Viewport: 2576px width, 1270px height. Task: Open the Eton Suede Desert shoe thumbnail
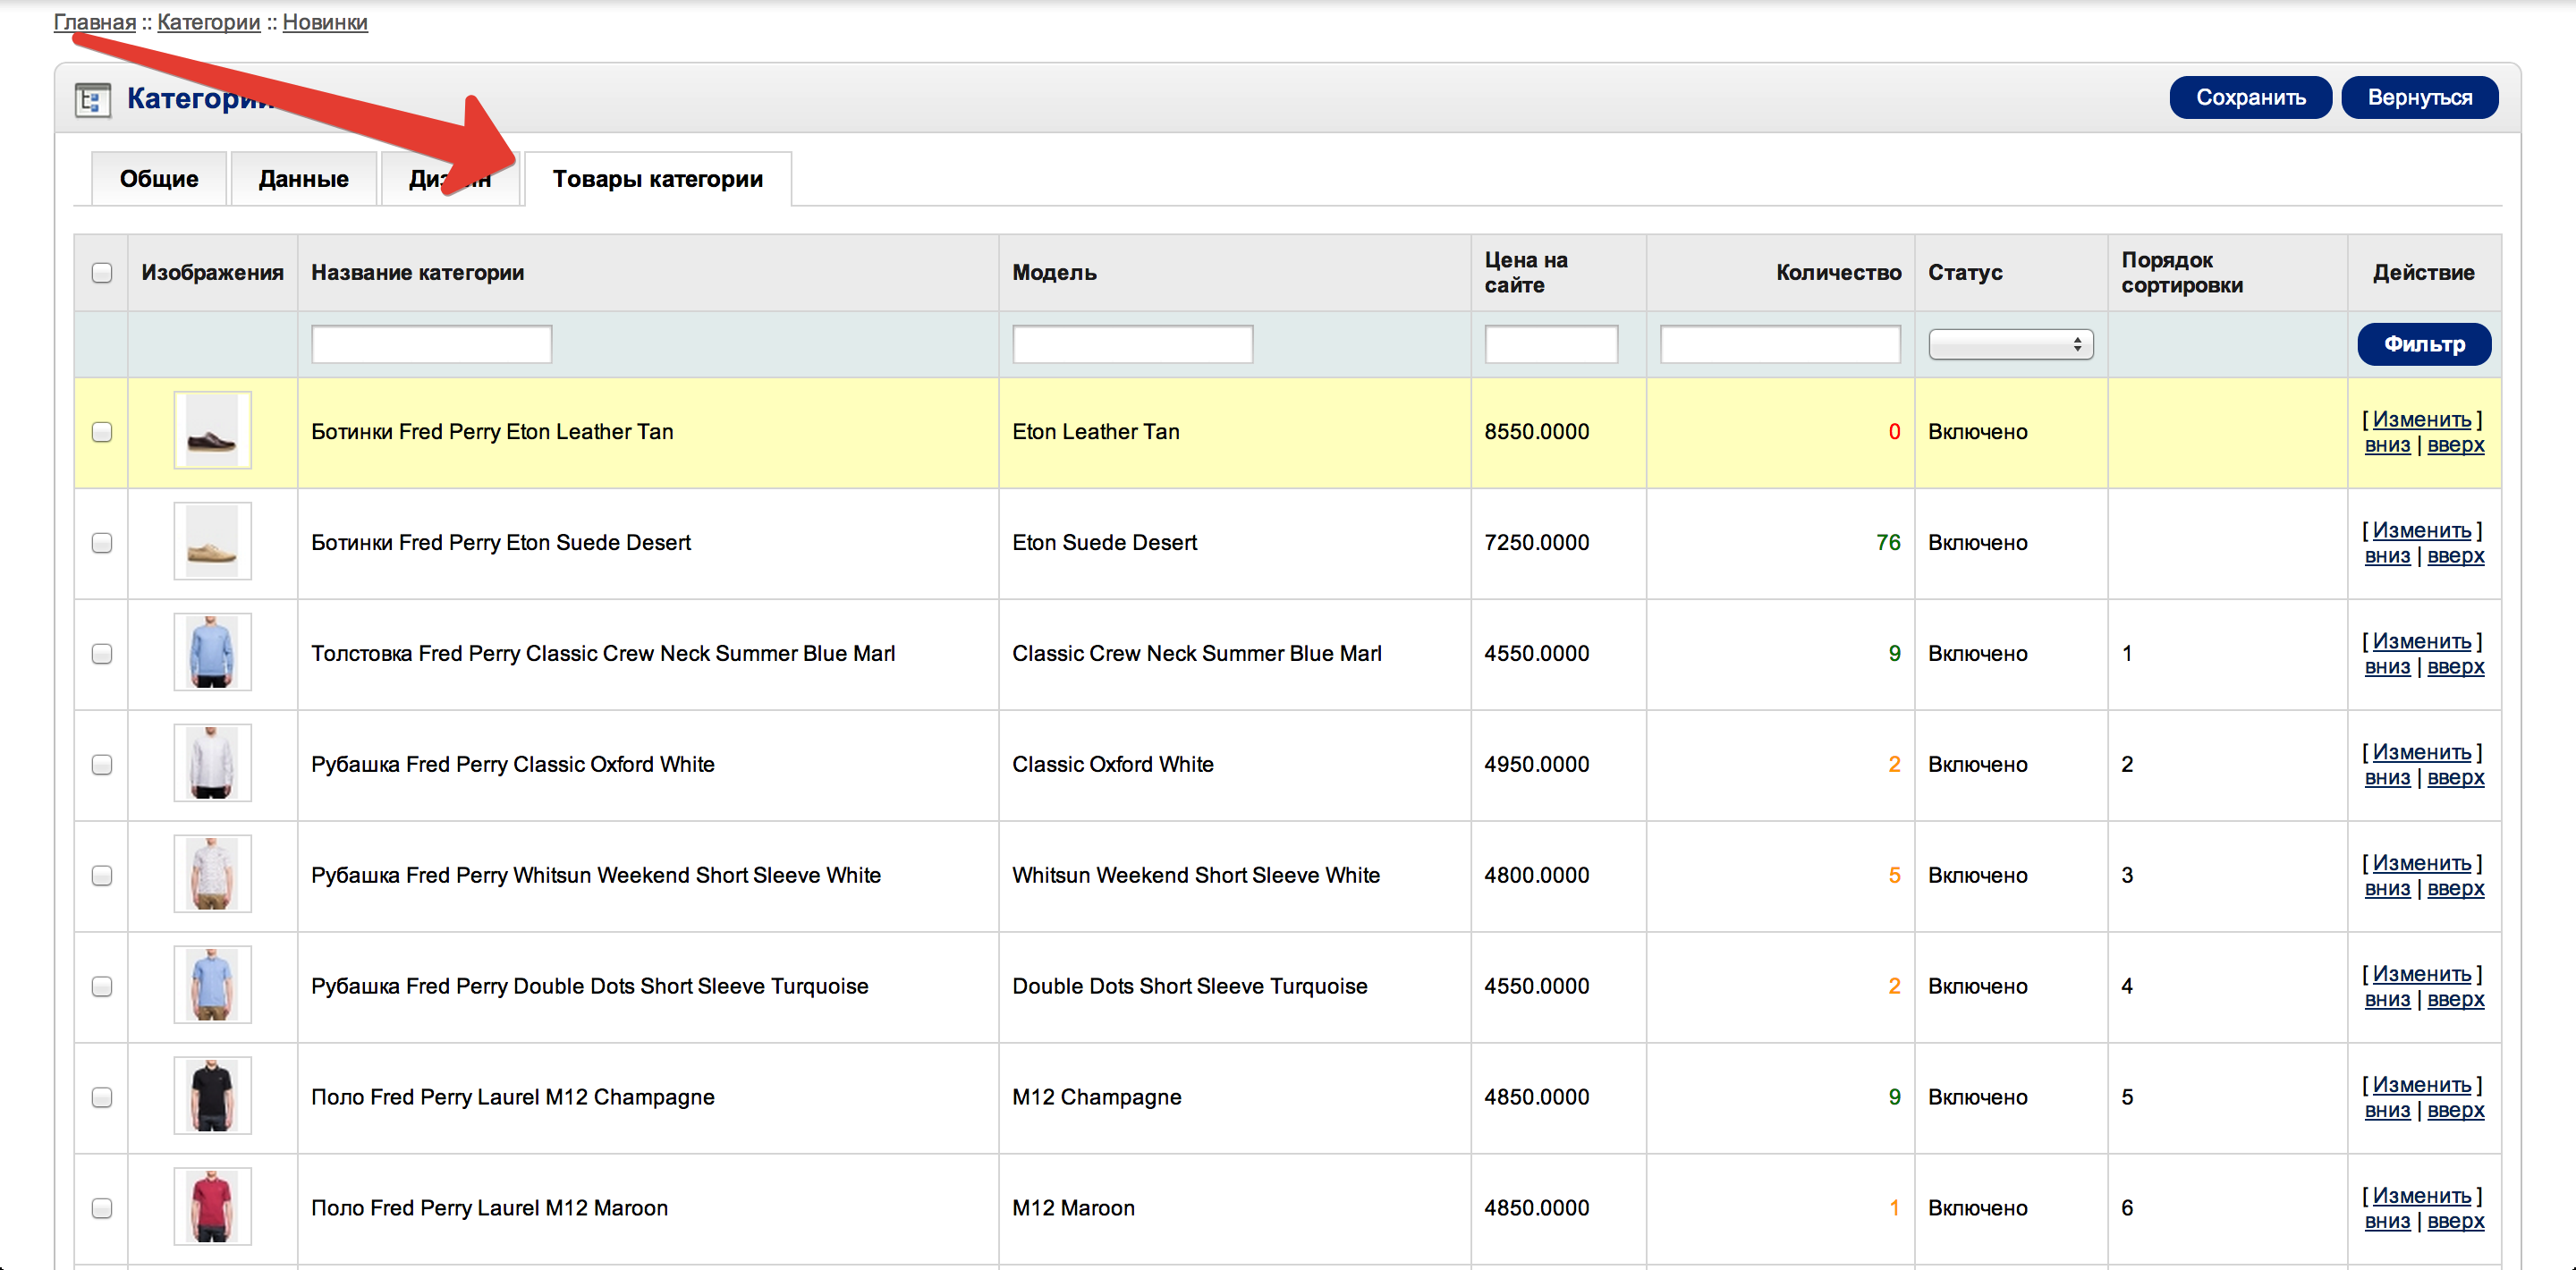pos(212,542)
